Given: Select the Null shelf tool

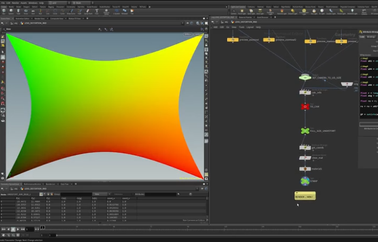Looking at the screenshot, I should 40,11.
